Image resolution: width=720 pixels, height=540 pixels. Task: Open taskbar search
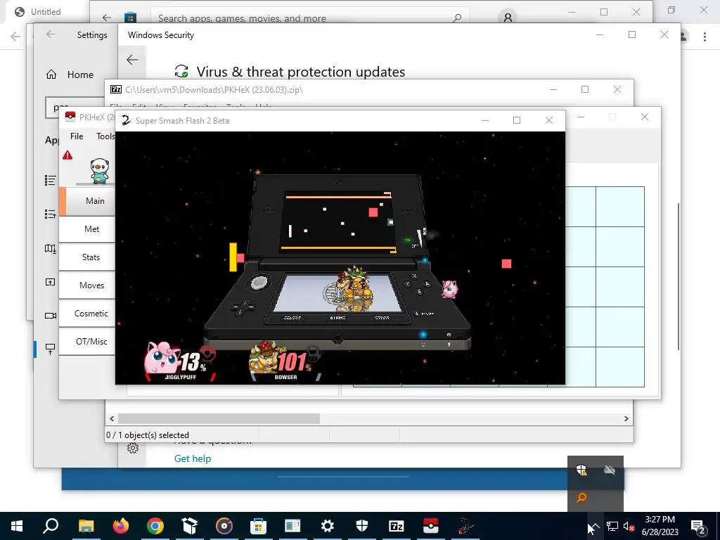click(51, 526)
